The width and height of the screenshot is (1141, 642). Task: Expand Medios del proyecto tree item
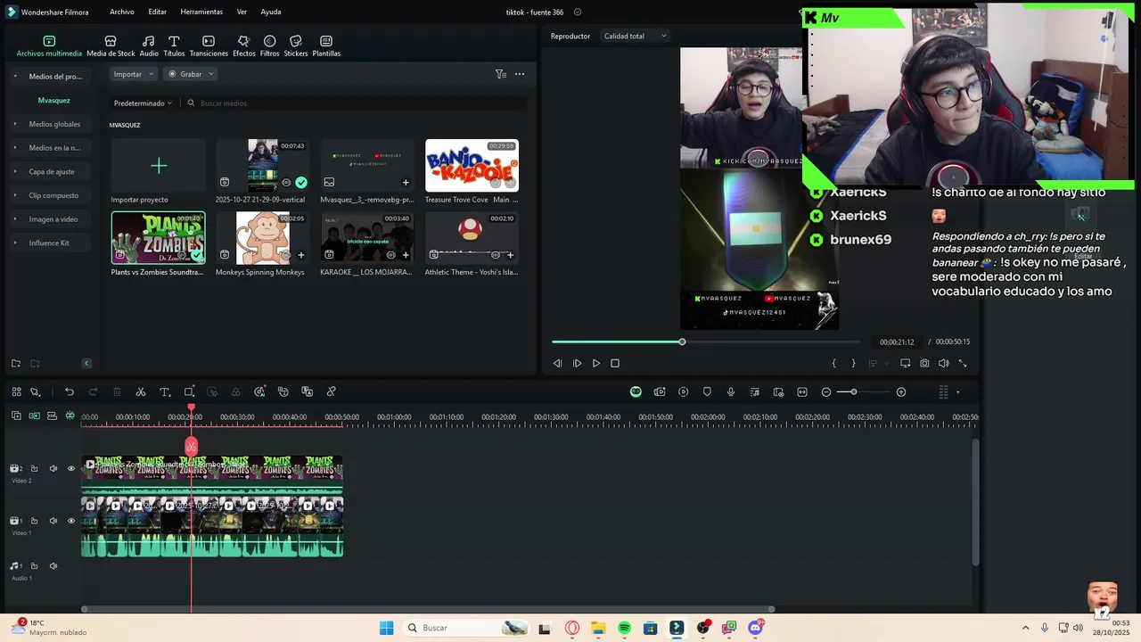pyautogui.click(x=15, y=77)
